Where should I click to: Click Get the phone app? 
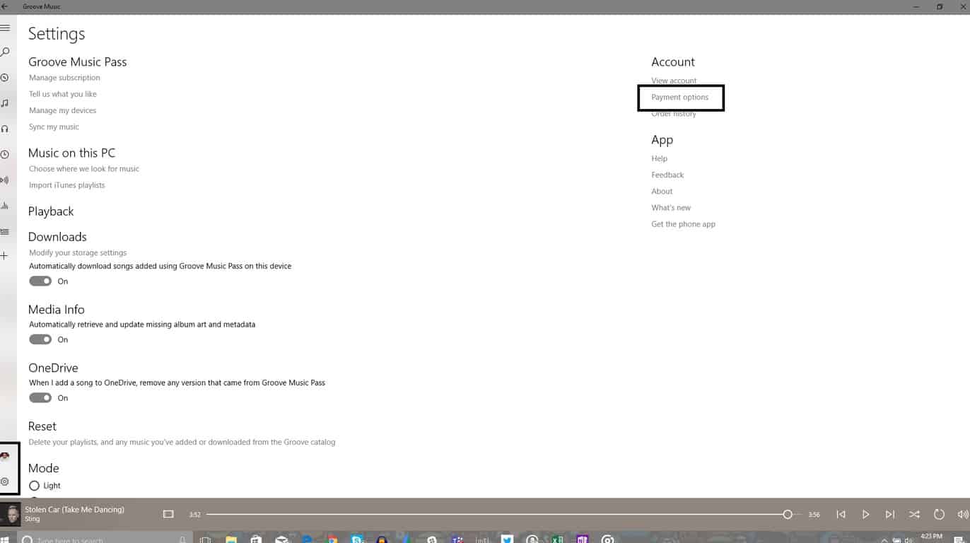683,224
